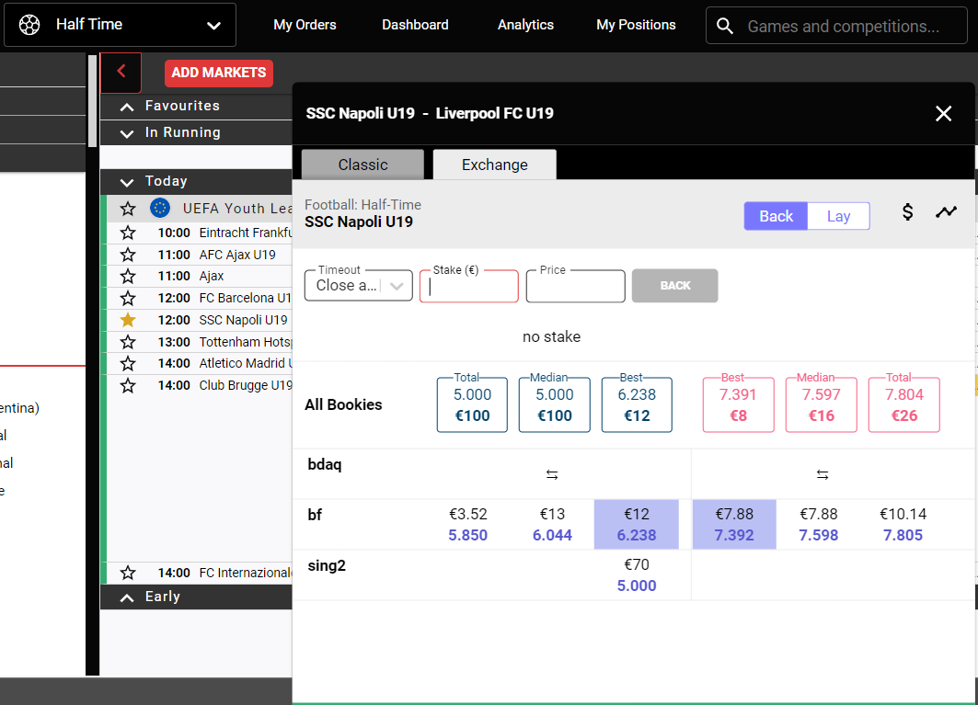Click the grey BACK submit button

tap(675, 286)
